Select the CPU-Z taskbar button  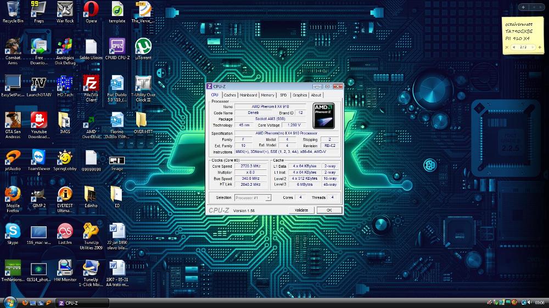82,303
